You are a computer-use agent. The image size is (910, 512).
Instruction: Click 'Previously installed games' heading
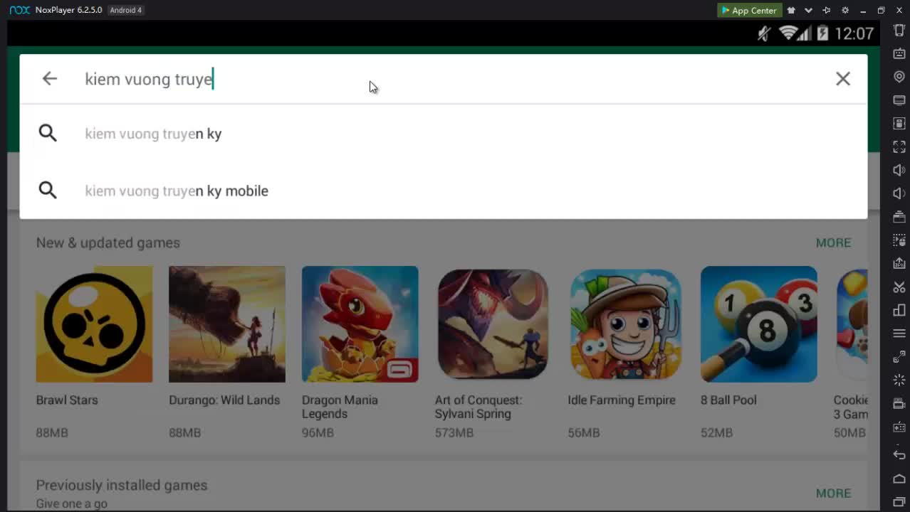[x=122, y=485]
